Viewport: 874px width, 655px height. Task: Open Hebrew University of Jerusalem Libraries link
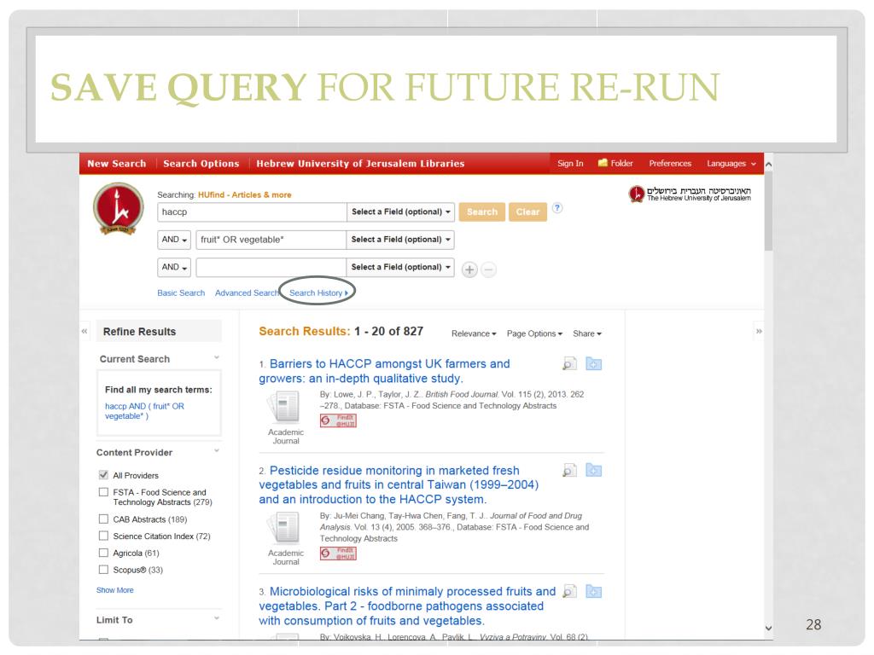360,164
